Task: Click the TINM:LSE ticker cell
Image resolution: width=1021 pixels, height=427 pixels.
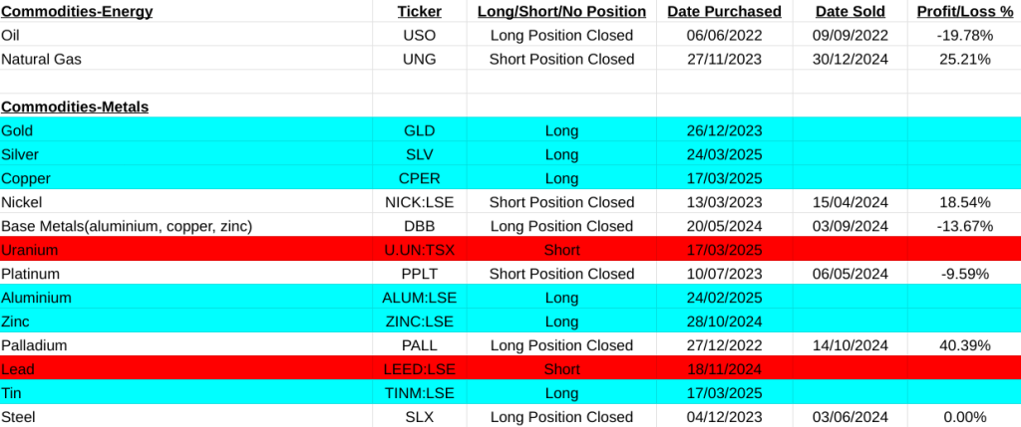Action: (x=419, y=393)
